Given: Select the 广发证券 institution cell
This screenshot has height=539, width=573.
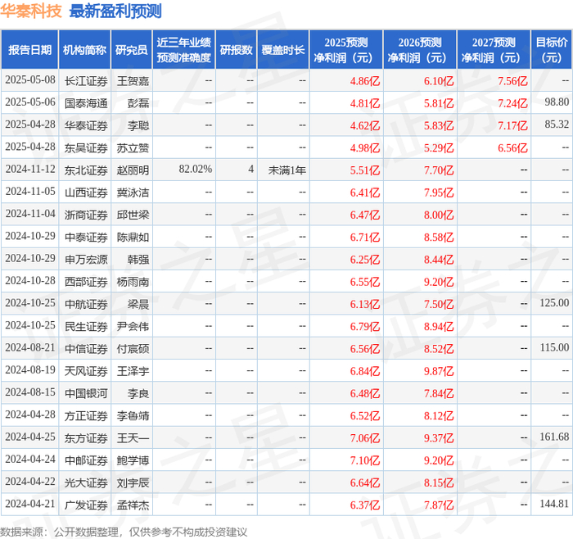Looking at the screenshot, I should coord(86,505).
